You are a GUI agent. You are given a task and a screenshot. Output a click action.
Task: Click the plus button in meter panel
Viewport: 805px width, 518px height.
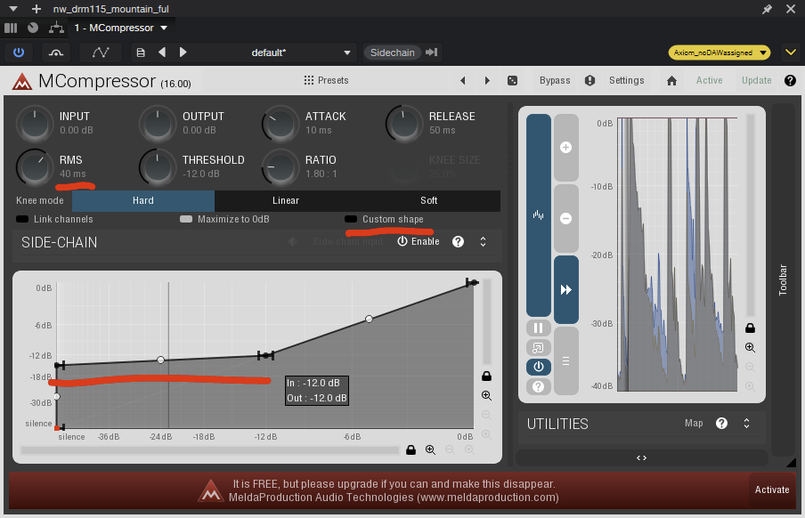(565, 148)
